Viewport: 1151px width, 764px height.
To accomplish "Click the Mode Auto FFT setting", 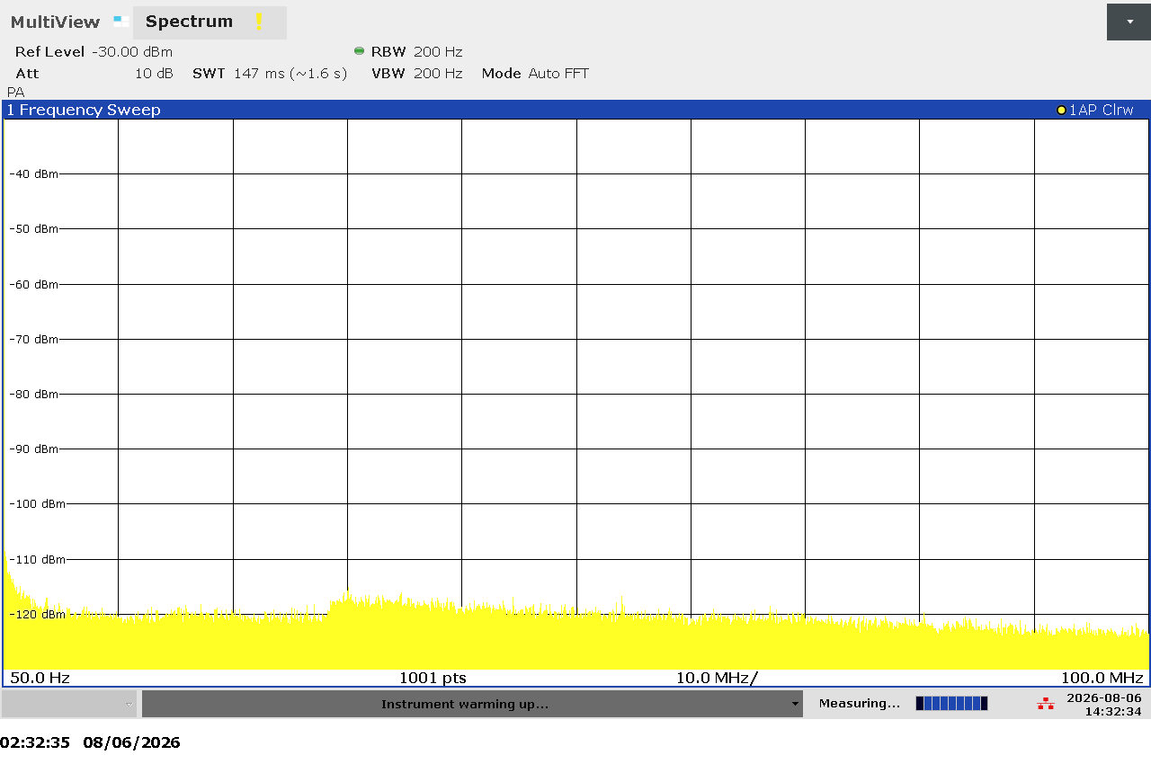I will pyautogui.click(x=535, y=74).
